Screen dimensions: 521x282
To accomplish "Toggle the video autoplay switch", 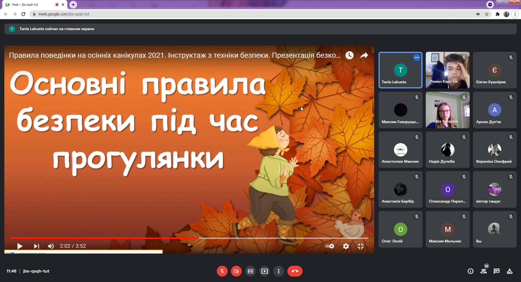I will click(330, 246).
